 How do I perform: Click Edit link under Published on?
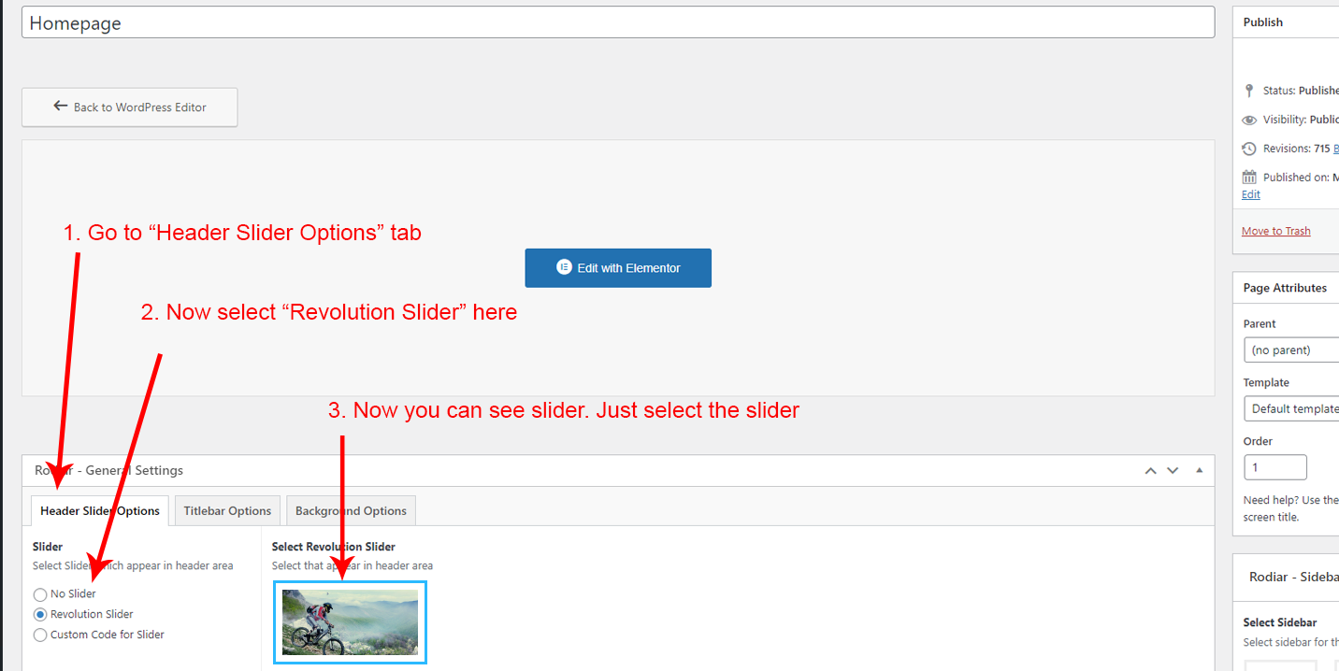(1250, 194)
